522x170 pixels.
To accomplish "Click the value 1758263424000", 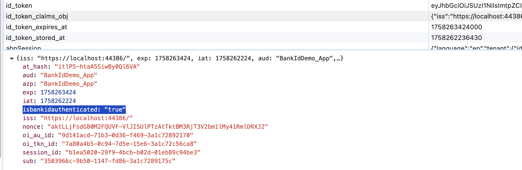I will click(x=456, y=27).
